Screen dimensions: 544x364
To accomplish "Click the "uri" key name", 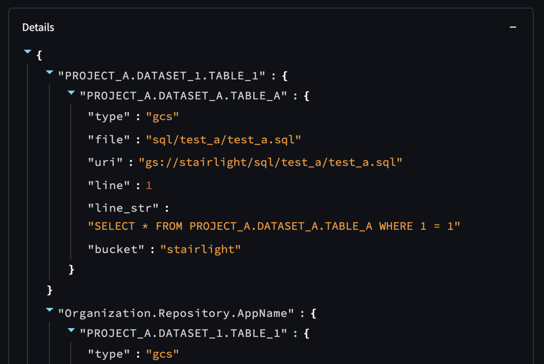I will pyautogui.click(x=105, y=162).
